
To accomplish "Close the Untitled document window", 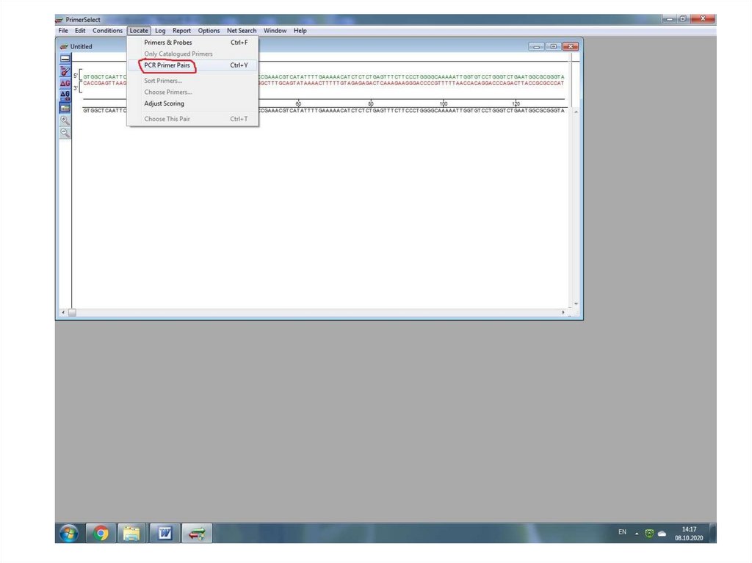I will click(x=570, y=46).
